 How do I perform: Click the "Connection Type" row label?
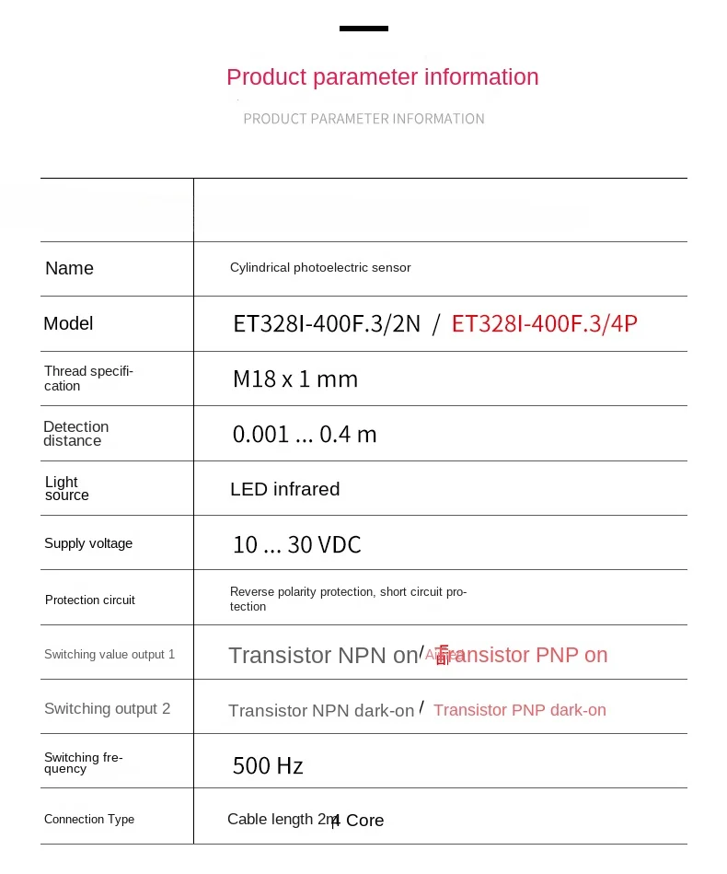tap(89, 820)
